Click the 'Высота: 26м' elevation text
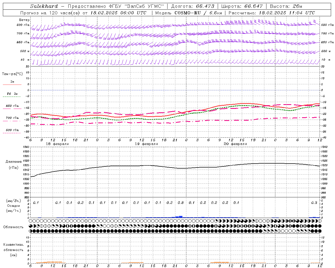Viewport: 335px width, 268px height. [x=286, y=6]
